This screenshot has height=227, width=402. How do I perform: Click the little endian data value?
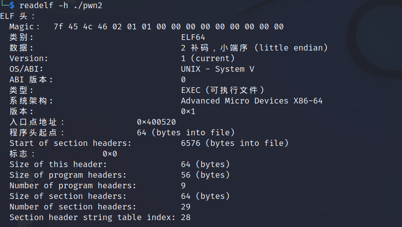pyautogui.click(x=254, y=48)
